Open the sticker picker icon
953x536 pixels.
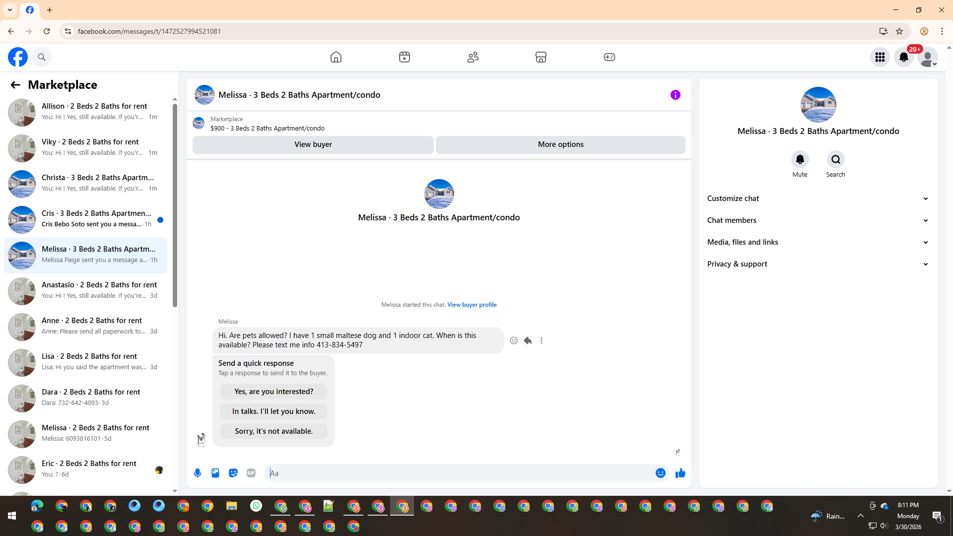(233, 473)
